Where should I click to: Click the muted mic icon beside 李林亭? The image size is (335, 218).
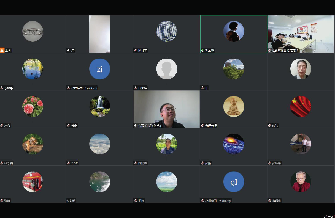click(2, 88)
